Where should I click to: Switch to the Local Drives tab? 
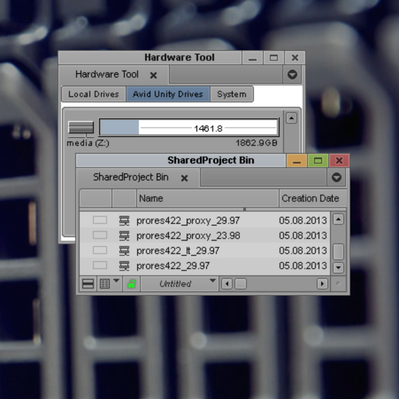93,94
